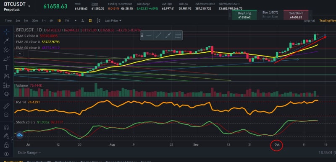Select arrow line in floating toolbar
336x162 pixels.
[168, 35]
